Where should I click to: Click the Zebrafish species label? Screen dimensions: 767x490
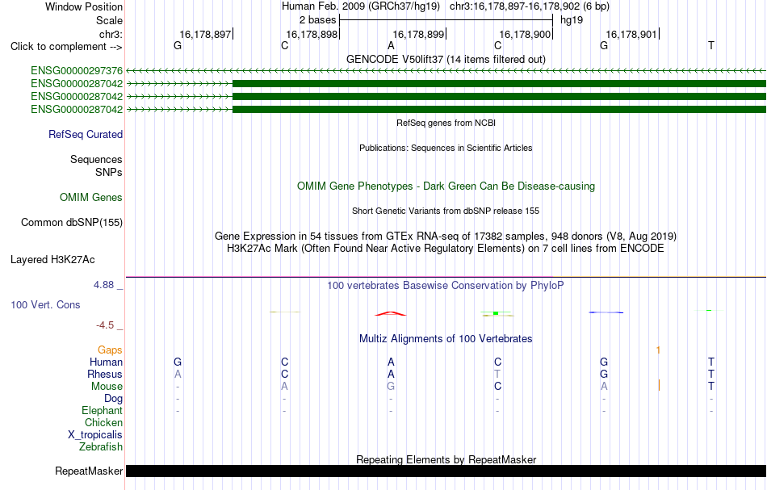[101, 447]
